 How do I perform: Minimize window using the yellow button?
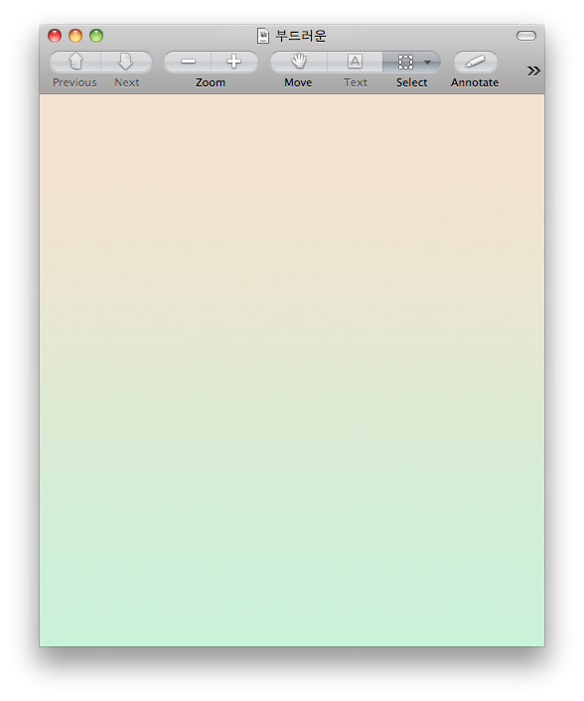pos(75,36)
